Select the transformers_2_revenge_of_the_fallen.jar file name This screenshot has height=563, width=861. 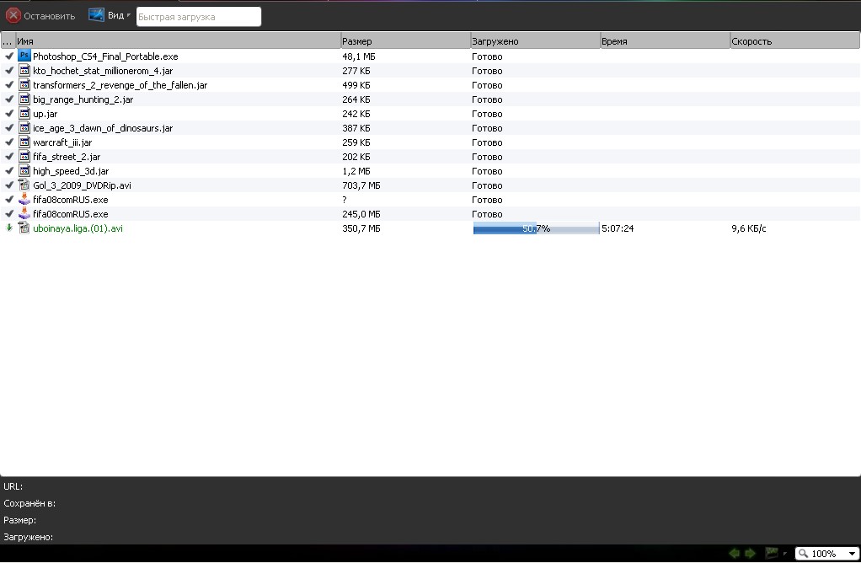(x=120, y=85)
